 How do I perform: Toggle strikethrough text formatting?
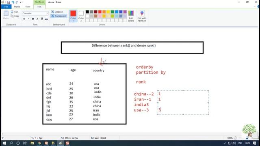(46, 19)
